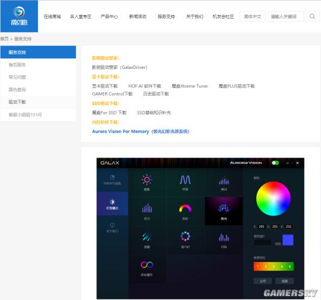Open 名人堂专区 in the top navigation

pyautogui.click(x=81, y=16)
